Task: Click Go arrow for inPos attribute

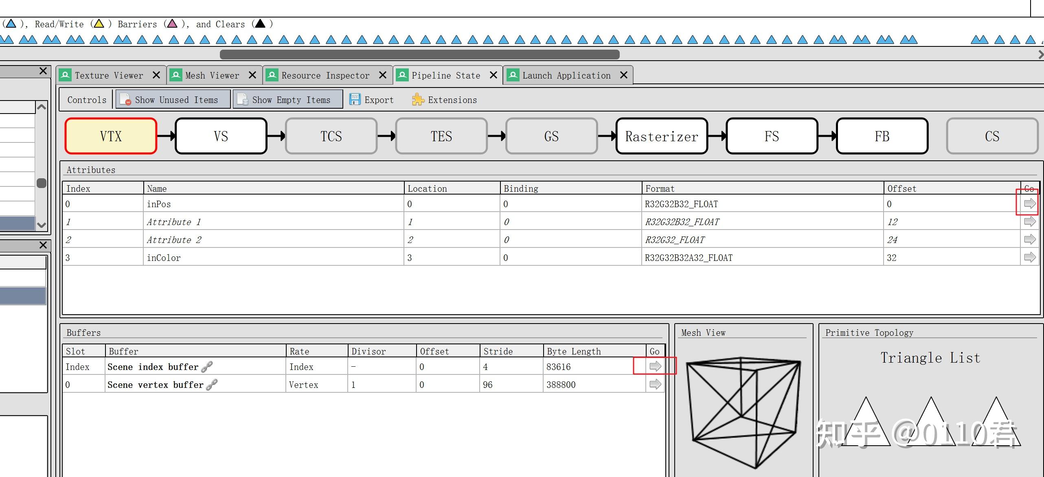Action: [x=1029, y=203]
